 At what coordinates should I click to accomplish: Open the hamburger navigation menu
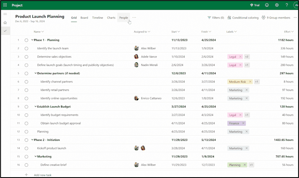pyautogui.click(x=5, y=14)
